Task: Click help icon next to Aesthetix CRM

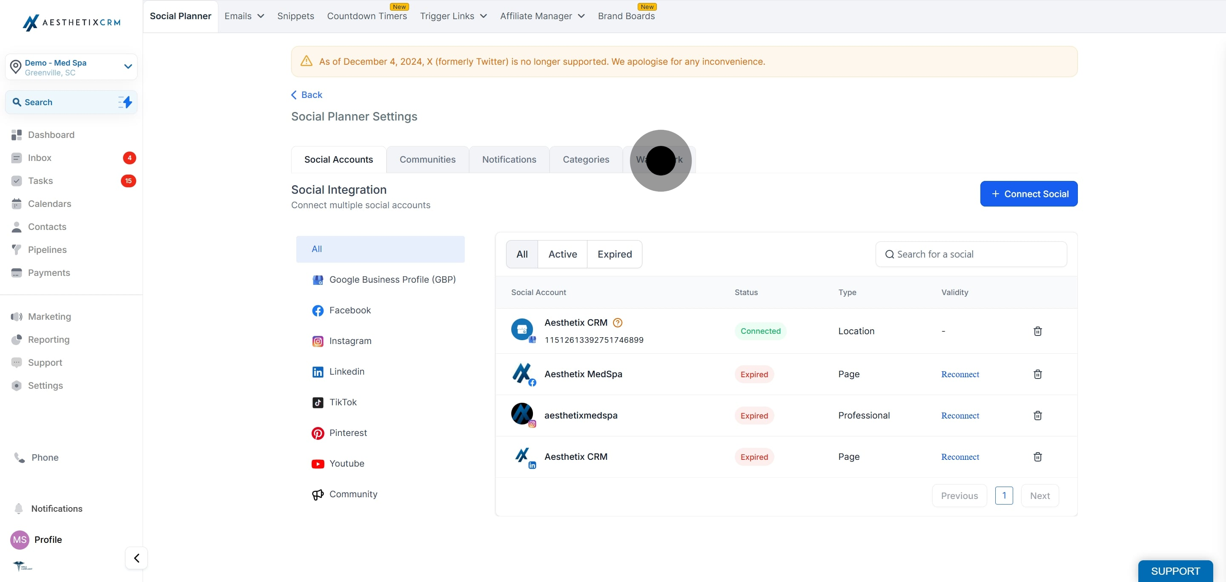Action: [x=617, y=323]
